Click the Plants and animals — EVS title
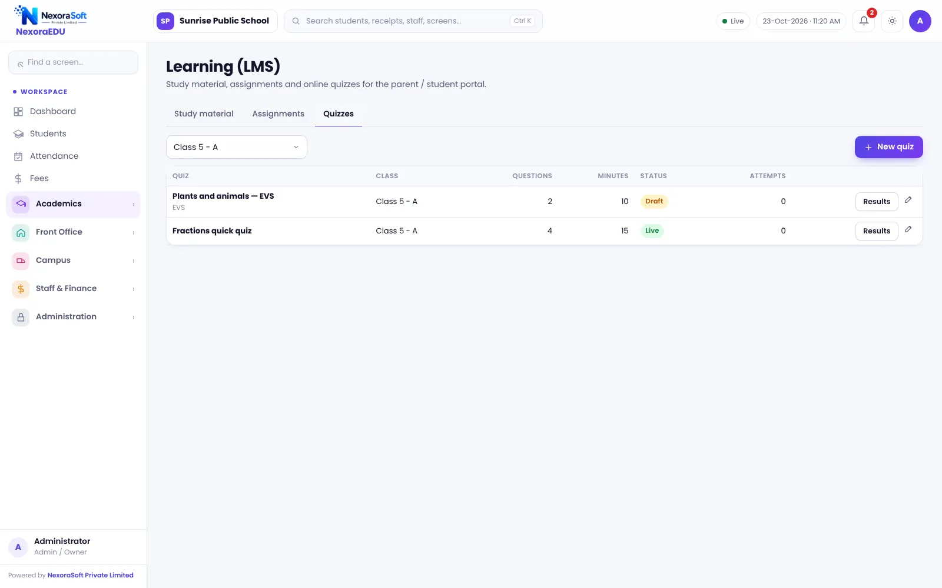 tap(223, 196)
